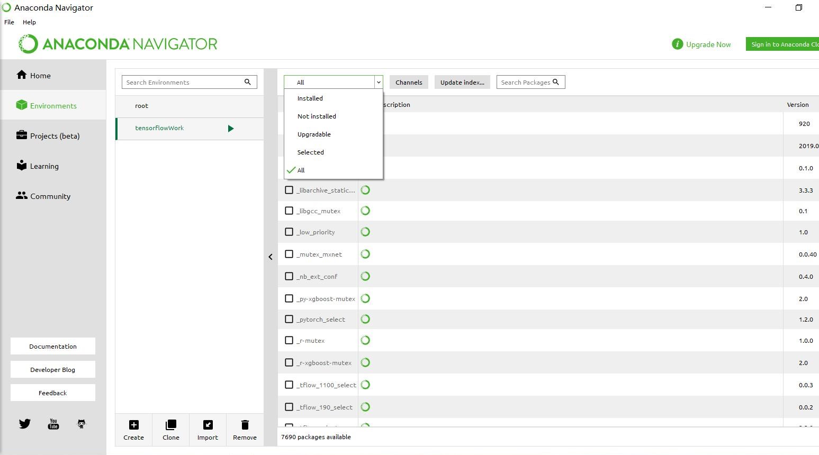Click the Environments cube icon
819x455 pixels.
(x=21, y=105)
